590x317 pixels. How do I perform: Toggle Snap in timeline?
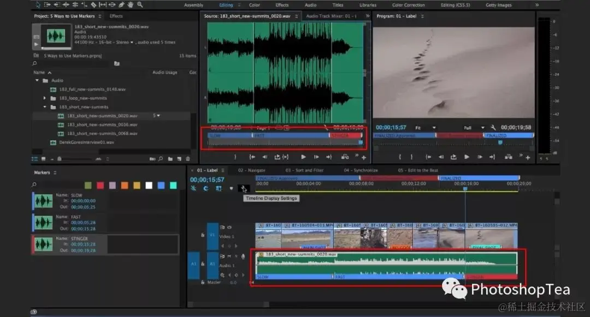coord(206,188)
